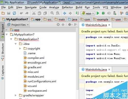Image resolution: width=128 pixels, height=99 pixels.
Task: Collapse the .idea folder node
Action: [x=16, y=44]
